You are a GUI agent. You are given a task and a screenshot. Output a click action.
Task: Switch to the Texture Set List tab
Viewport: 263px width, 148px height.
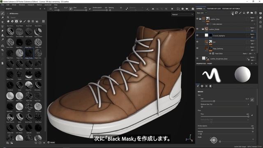[x=214, y=9]
